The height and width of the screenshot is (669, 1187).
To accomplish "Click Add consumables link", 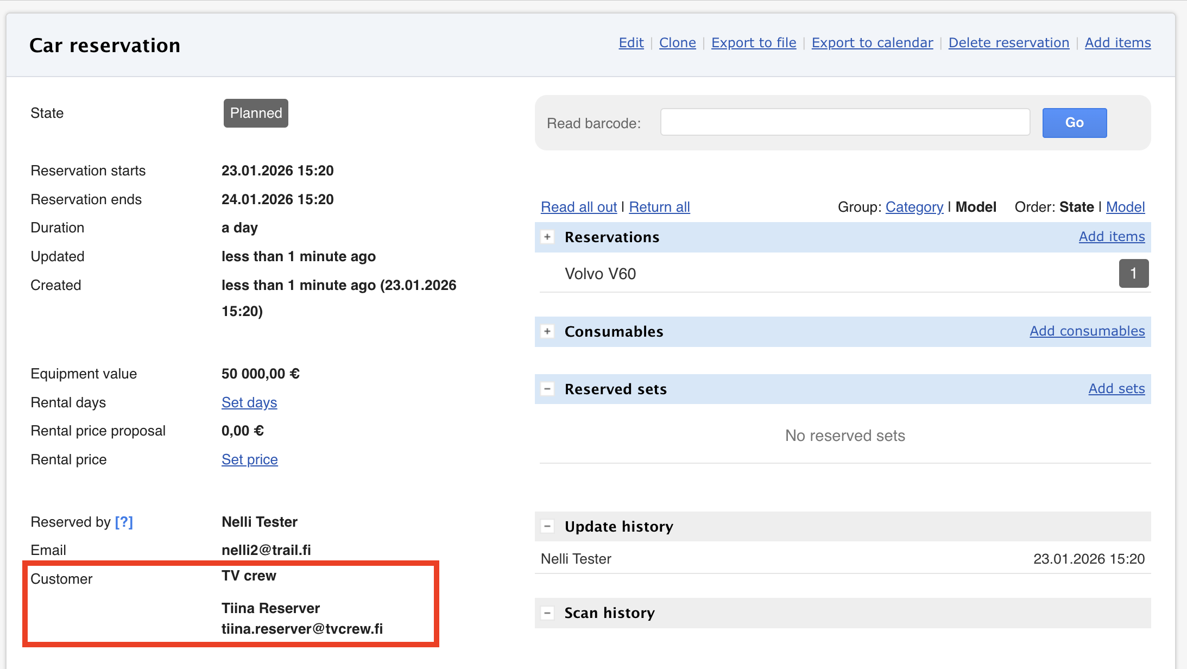I will pos(1087,331).
